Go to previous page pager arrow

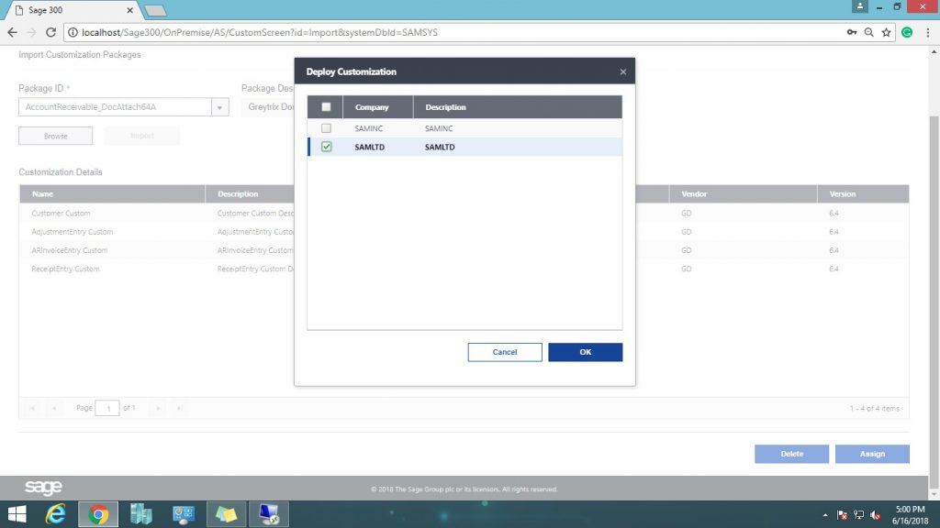tap(54, 408)
